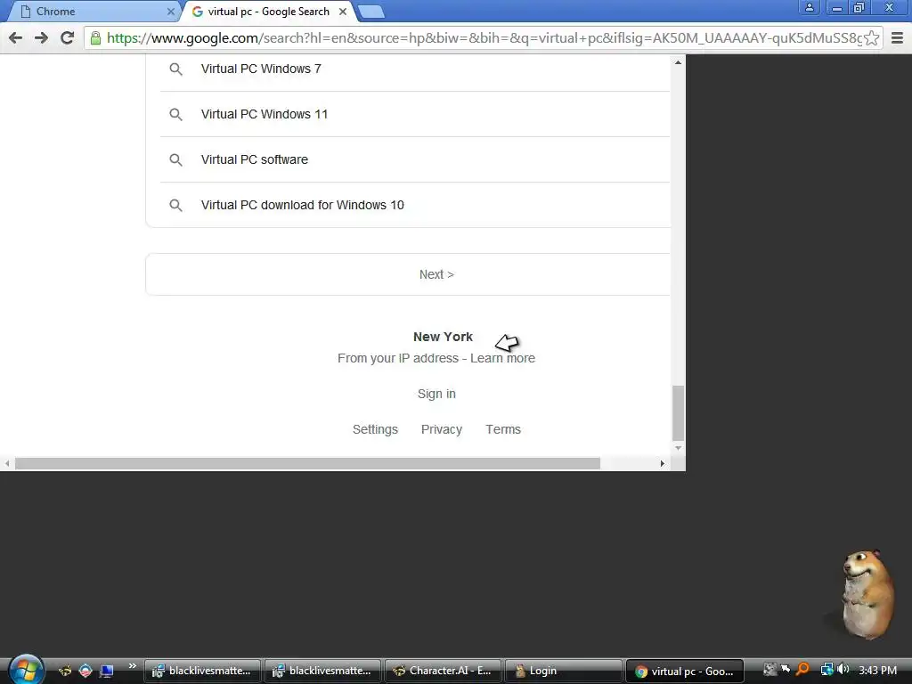Viewport: 912px width, 684px height.
Task: Open the 'Privacy' footer link
Action: pyautogui.click(x=442, y=429)
